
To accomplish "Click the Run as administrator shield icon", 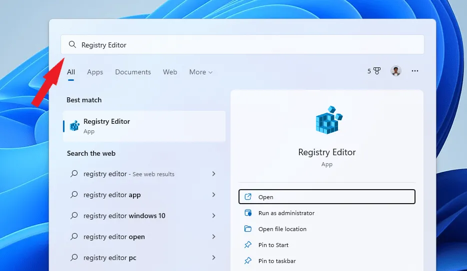I will tap(248, 213).
